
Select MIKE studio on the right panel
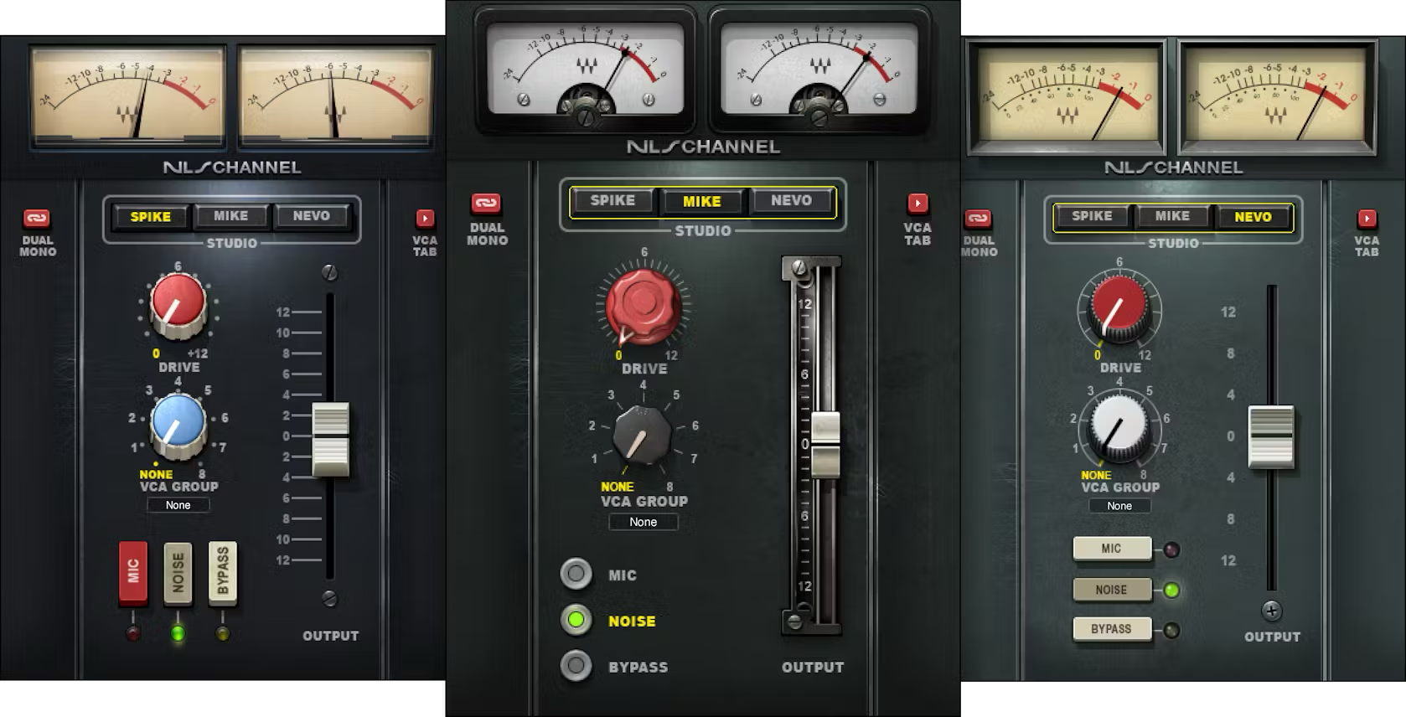click(1172, 216)
